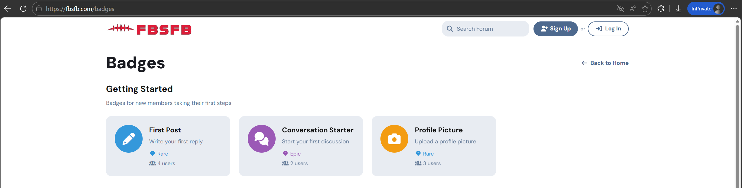The image size is (742, 188).
Task: Click the 'Epic' rarity label
Action: (x=295, y=154)
